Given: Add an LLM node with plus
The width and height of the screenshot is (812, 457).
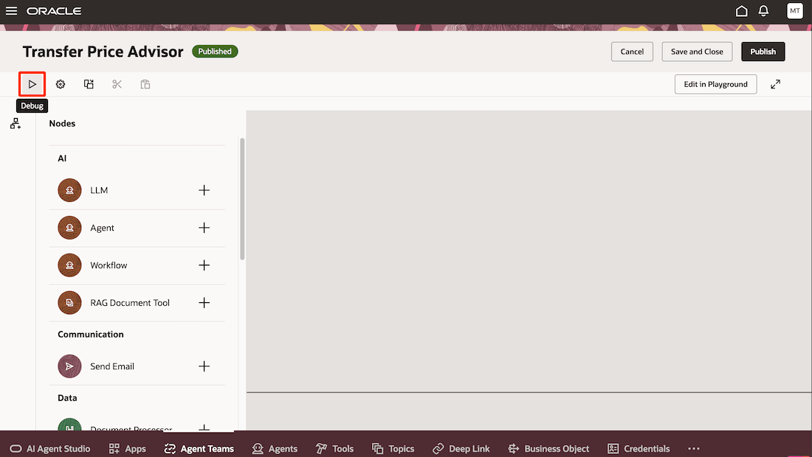Looking at the screenshot, I should tap(204, 190).
